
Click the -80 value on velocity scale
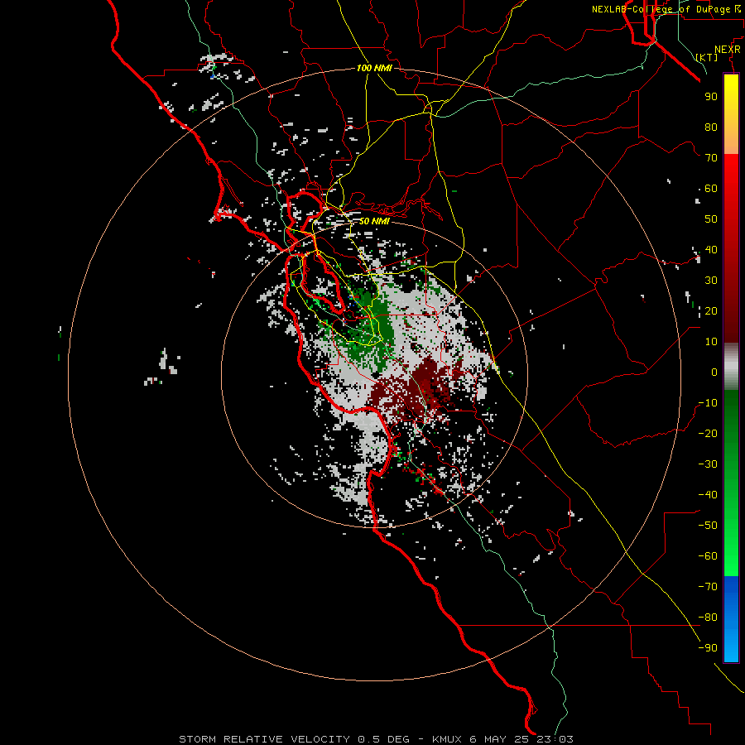[x=708, y=618]
